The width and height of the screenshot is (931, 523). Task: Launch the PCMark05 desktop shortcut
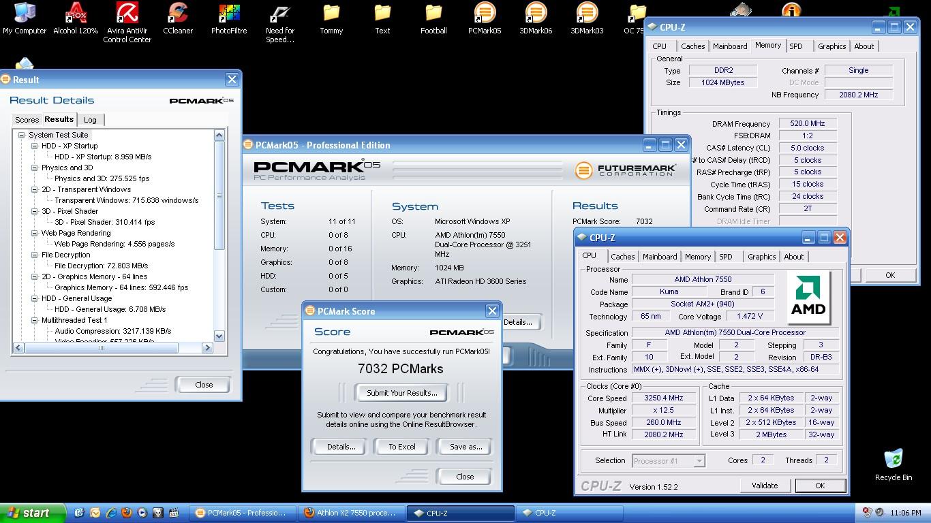(485, 18)
